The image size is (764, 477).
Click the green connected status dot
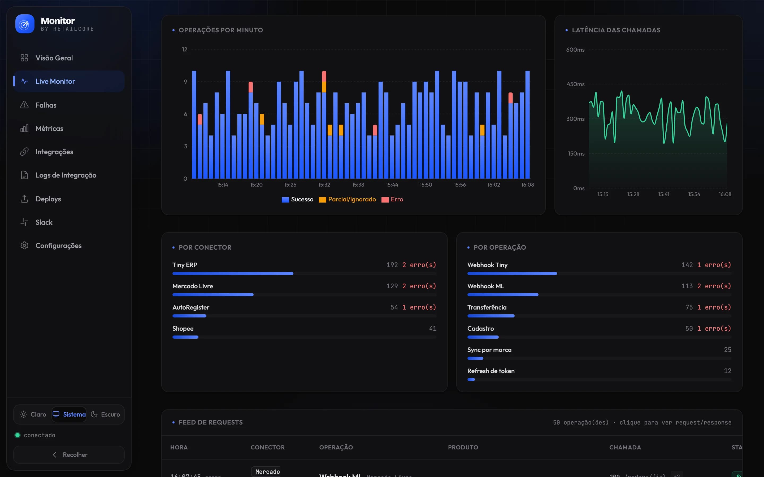(17, 435)
